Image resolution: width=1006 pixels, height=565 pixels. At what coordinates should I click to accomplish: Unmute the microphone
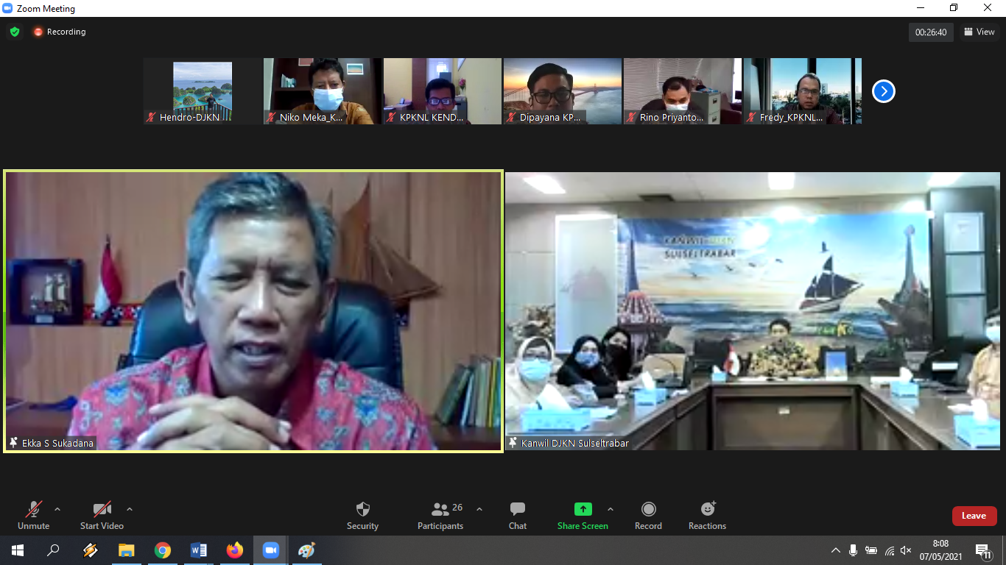(33, 509)
